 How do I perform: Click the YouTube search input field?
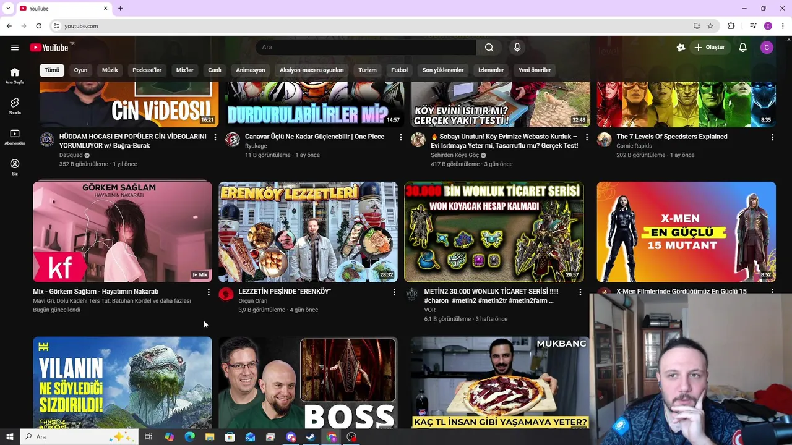[x=366, y=48]
